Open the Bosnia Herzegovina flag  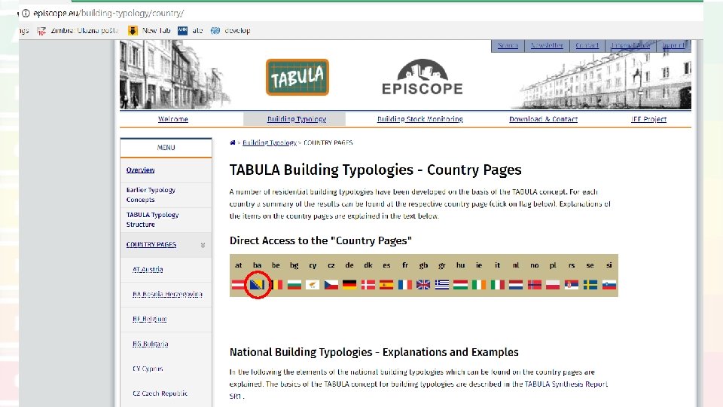[257, 285]
